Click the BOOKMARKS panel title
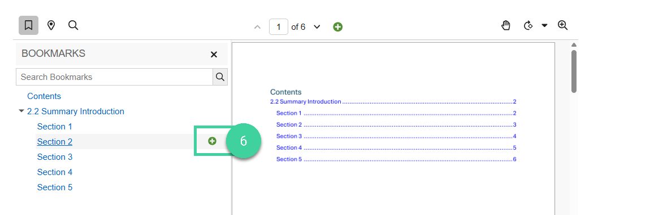Image resolution: width=650 pixels, height=215 pixels. [x=54, y=53]
